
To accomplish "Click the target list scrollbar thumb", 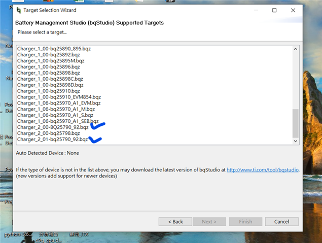I will [296, 123].
